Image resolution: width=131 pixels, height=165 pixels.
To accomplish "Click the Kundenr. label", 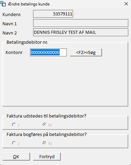I will pos(12,15).
